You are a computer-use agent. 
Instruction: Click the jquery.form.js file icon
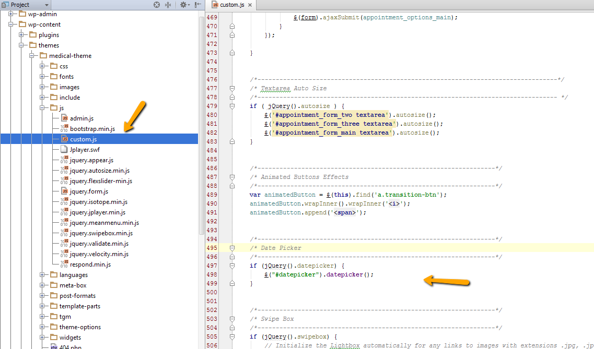(x=64, y=191)
